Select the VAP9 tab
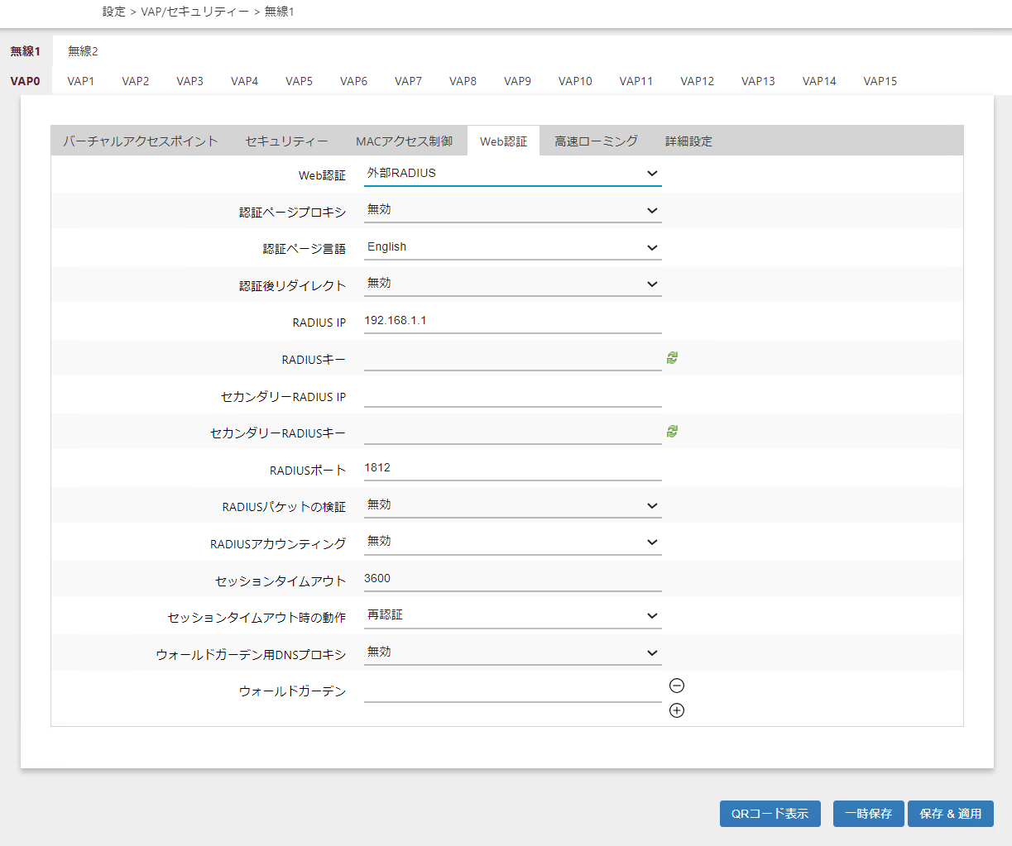Image resolution: width=1012 pixels, height=846 pixels. [518, 81]
